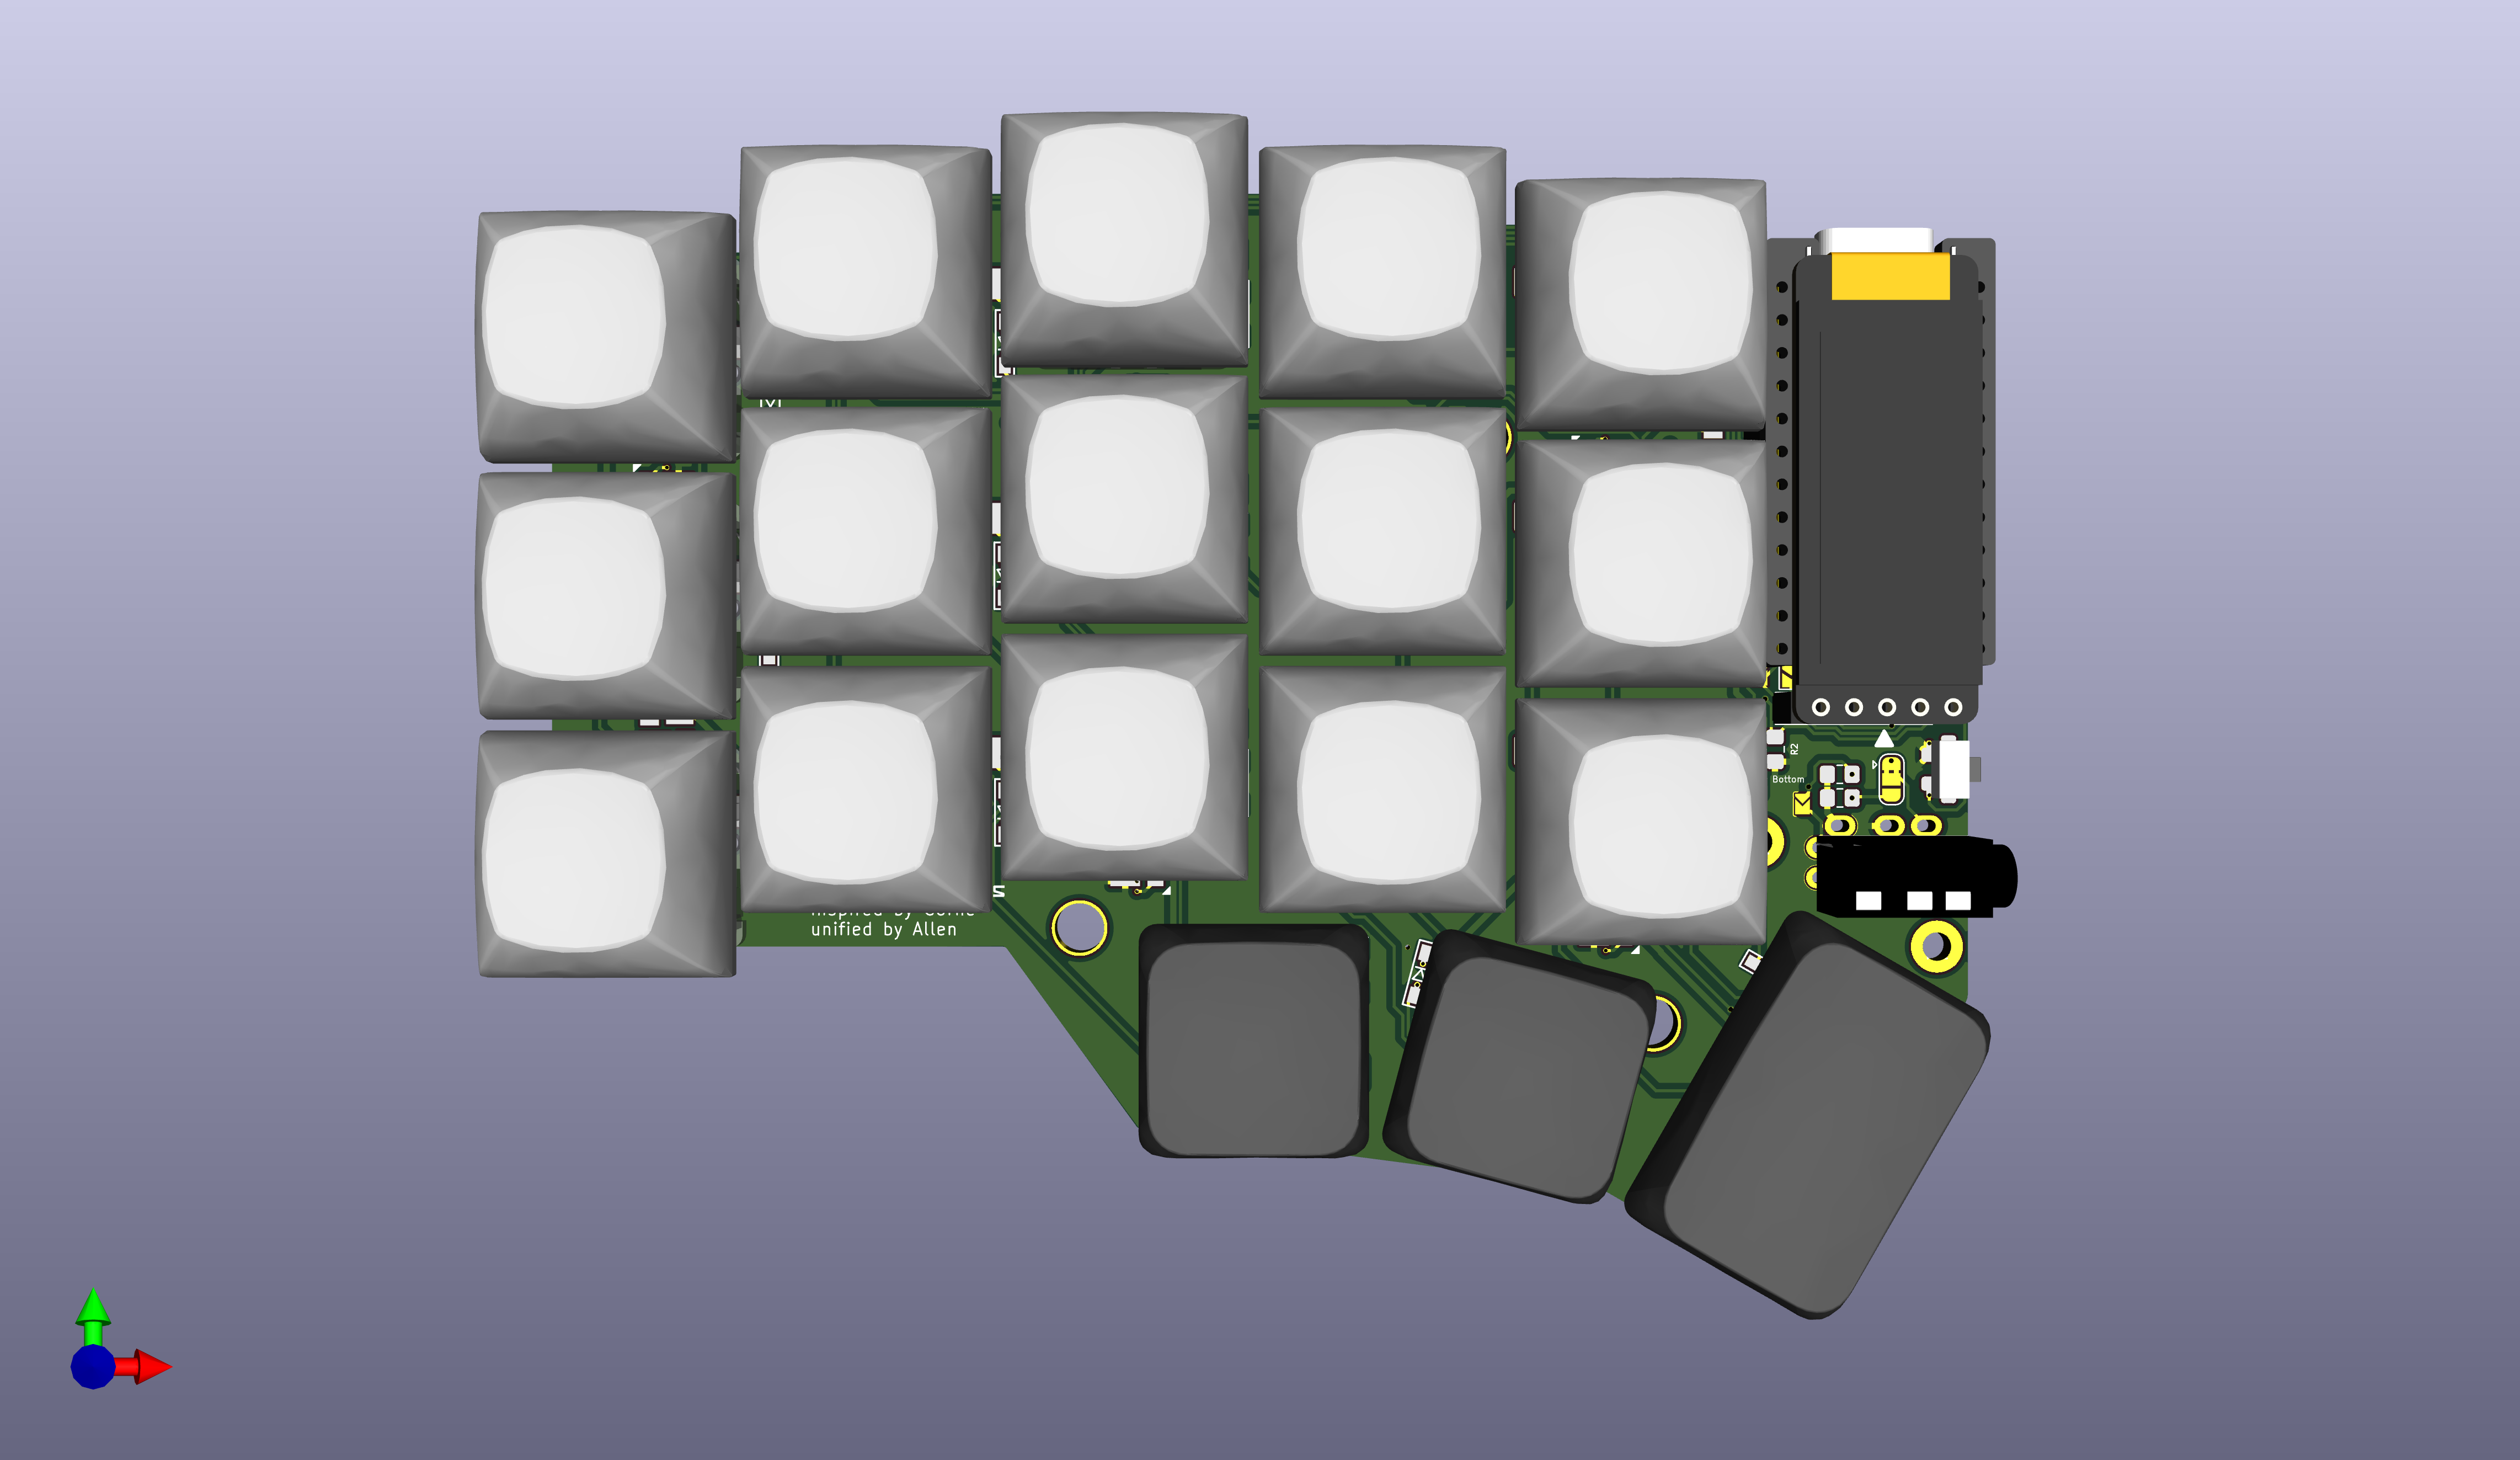Click the "Bottom" silkscreen label
Screen dimensions: 2520x1460
coord(1788,779)
